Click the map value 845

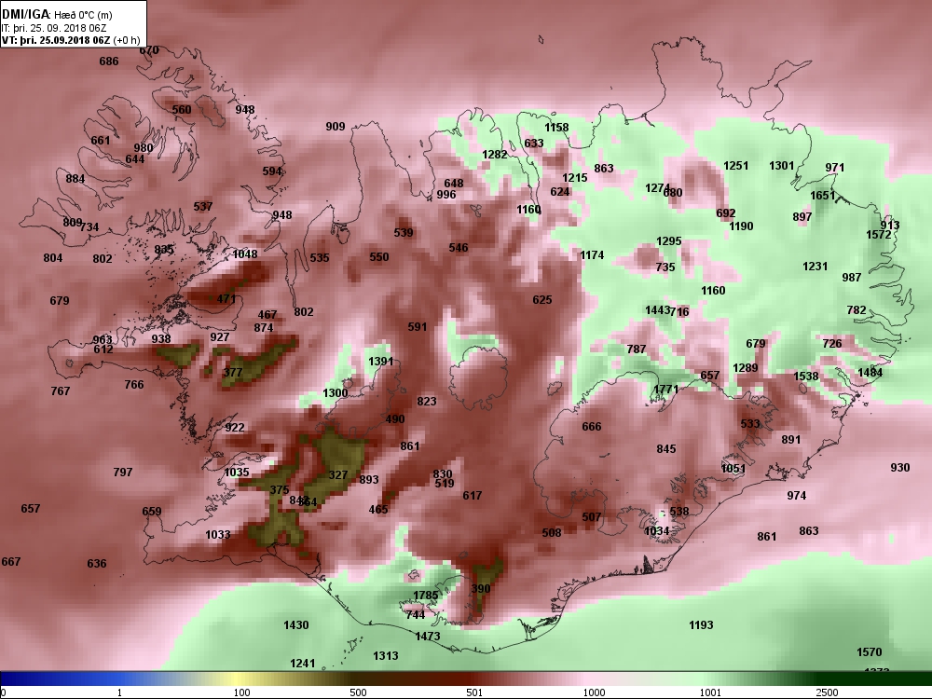(666, 449)
